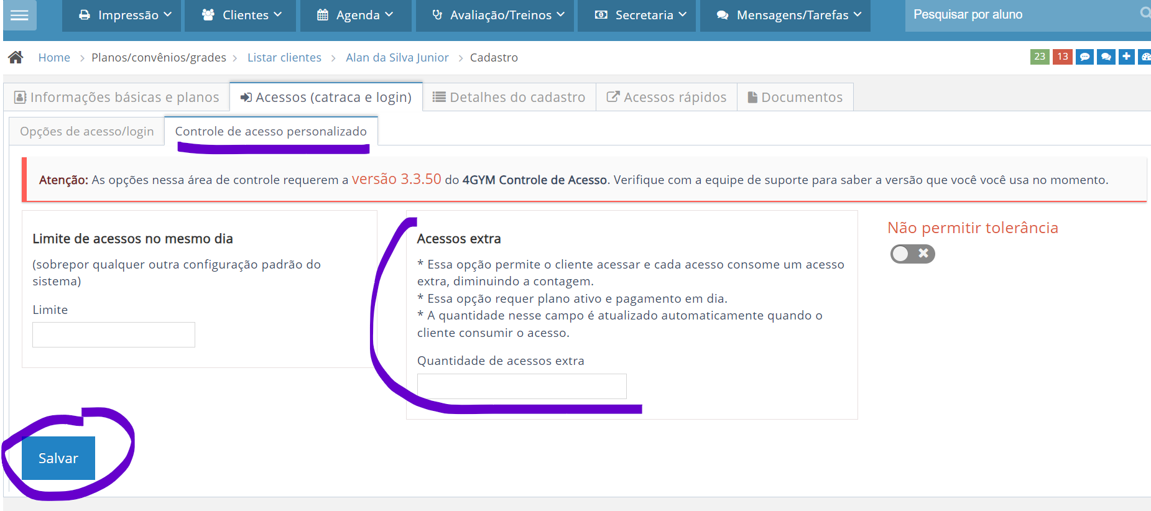This screenshot has height=511, width=1151.
Task: Follow the Listar clientes breadcrumb link
Action: (284, 57)
